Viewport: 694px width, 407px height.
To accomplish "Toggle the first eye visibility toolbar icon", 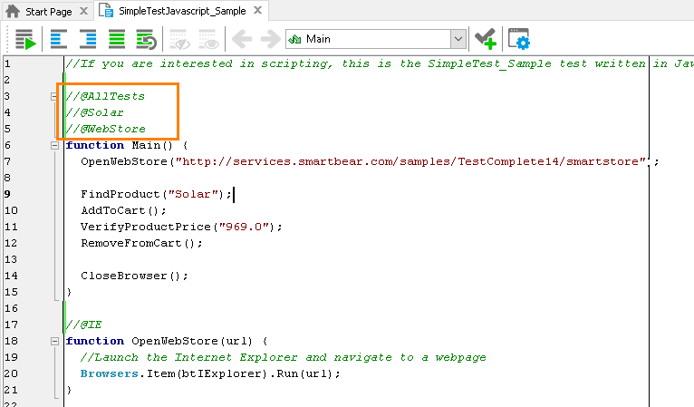I will click(178, 39).
